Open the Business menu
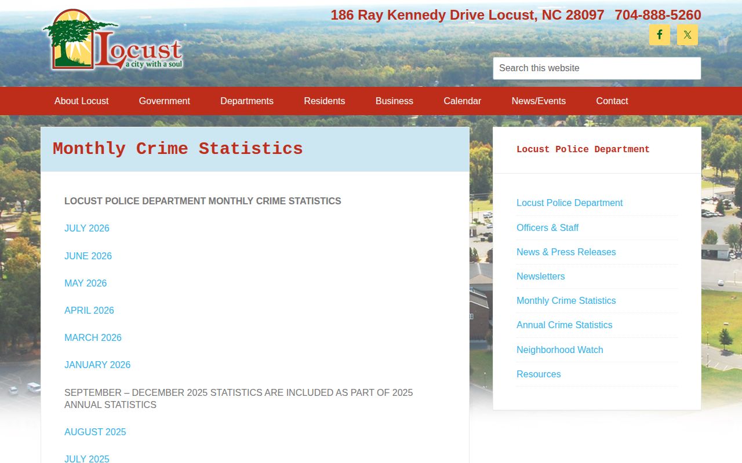Screen dimensions: 742x463 pos(394,101)
